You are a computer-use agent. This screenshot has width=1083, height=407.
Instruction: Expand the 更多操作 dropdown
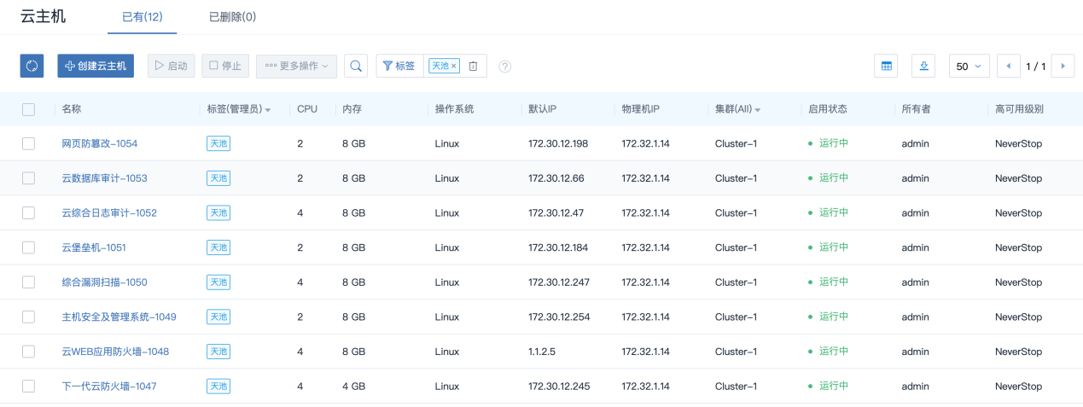296,66
